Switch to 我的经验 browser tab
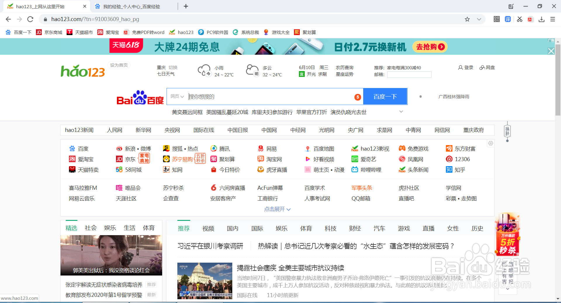 132,6
